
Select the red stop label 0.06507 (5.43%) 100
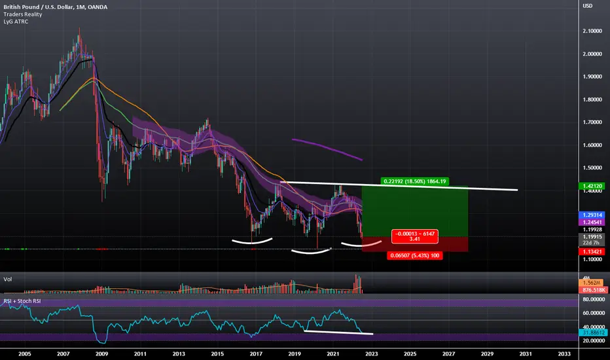[x=415, y=256]
